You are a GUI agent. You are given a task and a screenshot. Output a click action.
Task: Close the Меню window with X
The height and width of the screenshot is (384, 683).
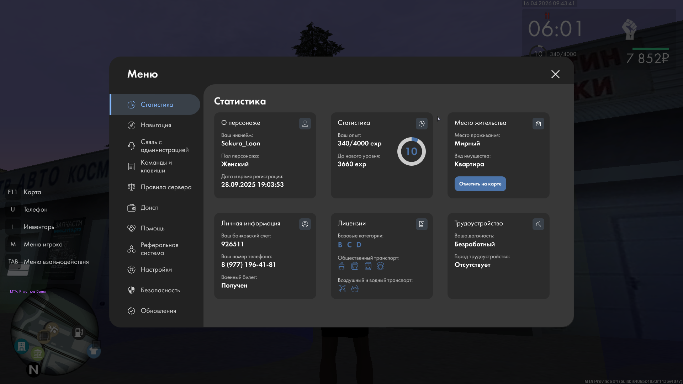click(x=555, y=74)
